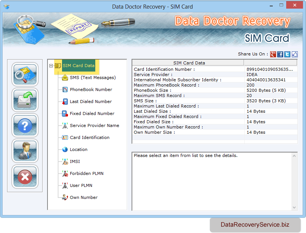This screenshot has height=233, width=306.
Task: Select Last Dialed Size row
Action: pyautogui.click(x=215, y=111)
